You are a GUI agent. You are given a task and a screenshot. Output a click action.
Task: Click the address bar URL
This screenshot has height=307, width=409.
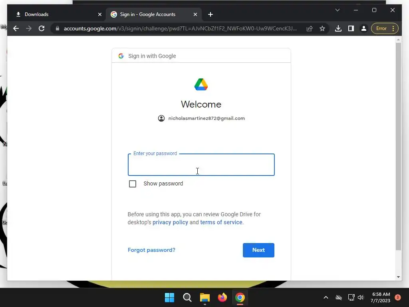pos(180,28)
